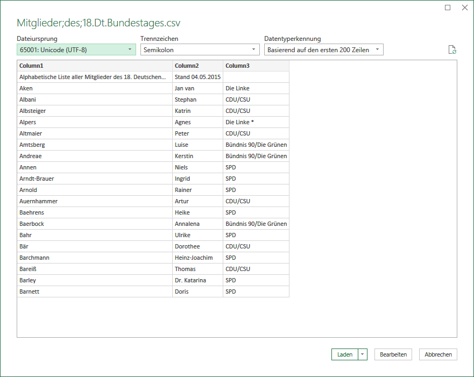Image resolution: width=474 pixels, height=377 pixels.
Task: Select the Column2 header
Action: (197, 66)
